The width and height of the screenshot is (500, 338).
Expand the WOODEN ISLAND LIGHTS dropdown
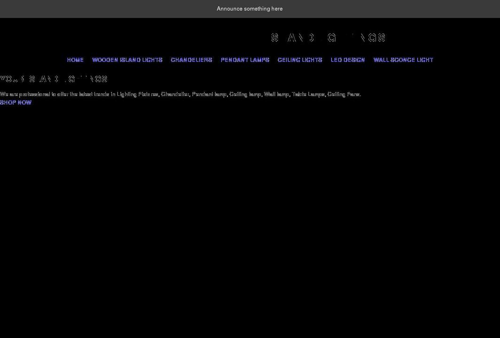pyautogui.click(x=127, y=60)
